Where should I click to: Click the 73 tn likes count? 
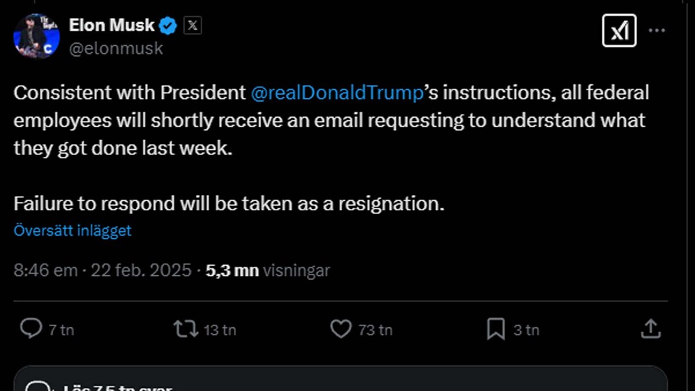tap(375, 330)
